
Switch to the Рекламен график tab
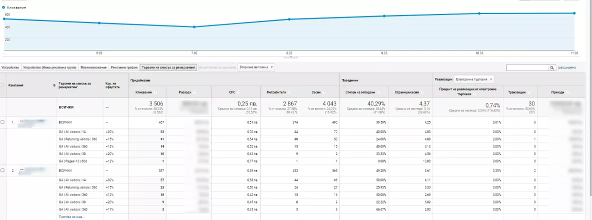[124, 67]
